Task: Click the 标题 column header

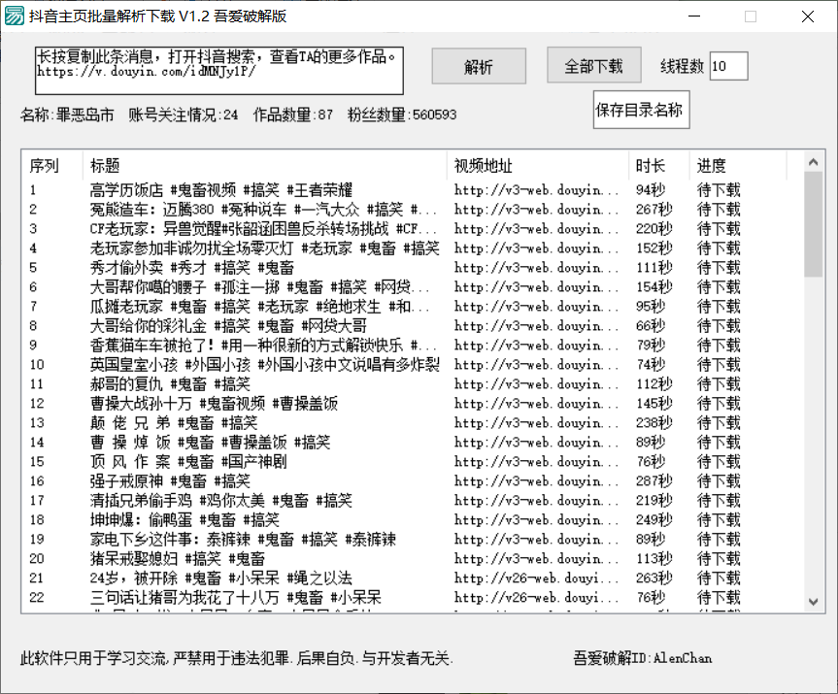Action: [264, 166]
